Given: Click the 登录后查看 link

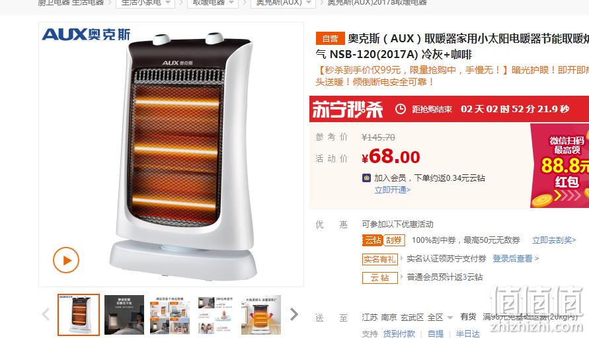Looking at the screenshot, I should pos(516,259).
